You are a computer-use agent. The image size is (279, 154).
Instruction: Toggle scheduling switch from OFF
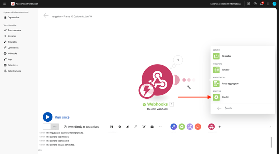[x=51, y=127]
